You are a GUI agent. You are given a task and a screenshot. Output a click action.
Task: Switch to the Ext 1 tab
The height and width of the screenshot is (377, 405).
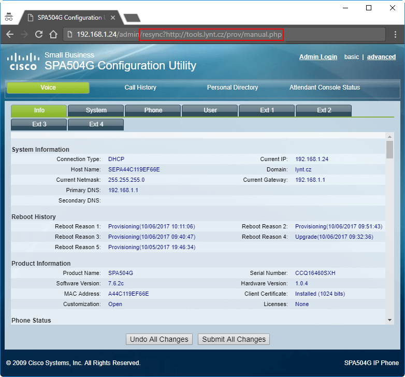(x=267, y=110)
